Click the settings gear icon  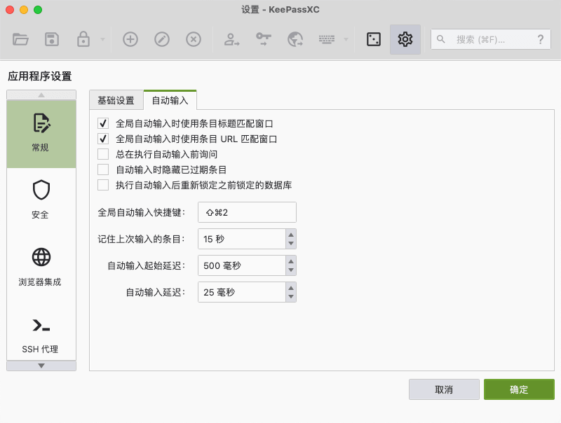click(x=405, y=39)
